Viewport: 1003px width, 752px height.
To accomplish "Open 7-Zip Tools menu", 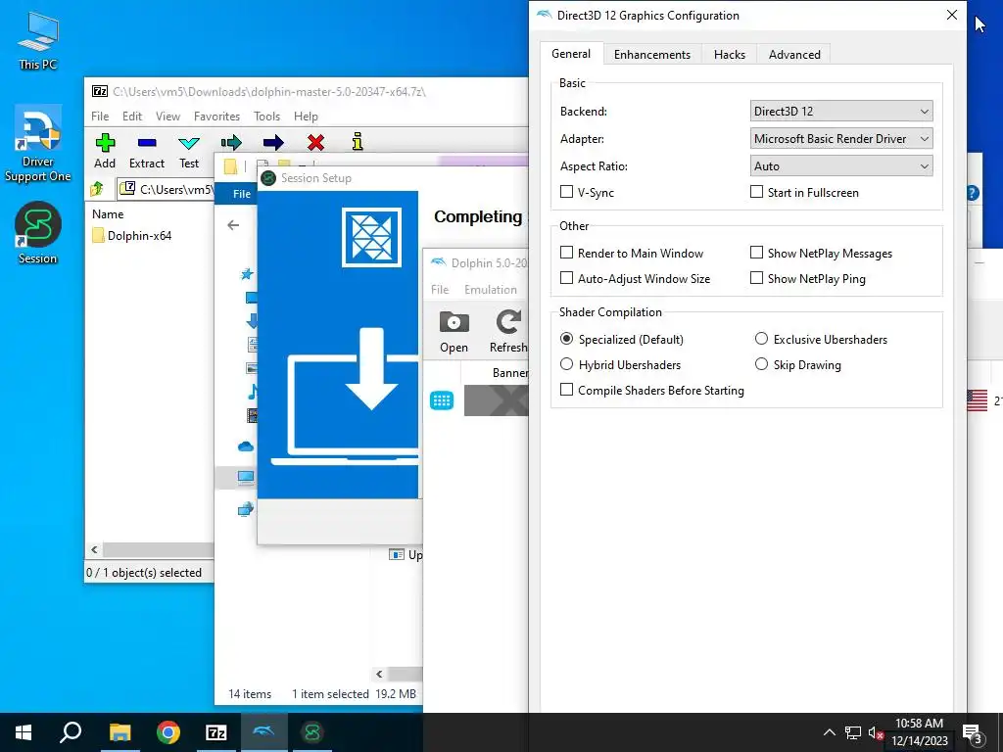I will [266, 117].
